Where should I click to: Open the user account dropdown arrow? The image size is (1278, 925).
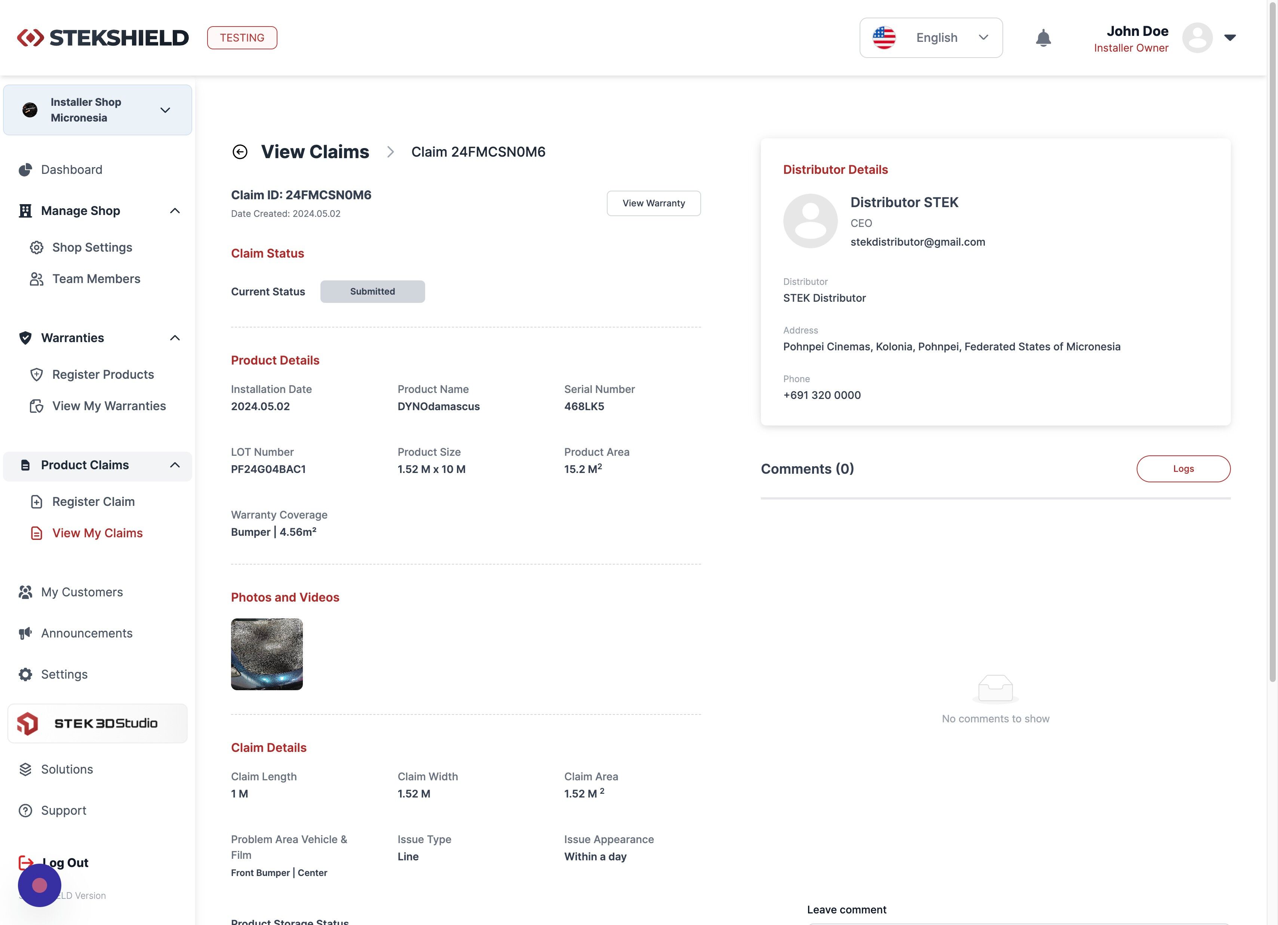[1229, 38]
